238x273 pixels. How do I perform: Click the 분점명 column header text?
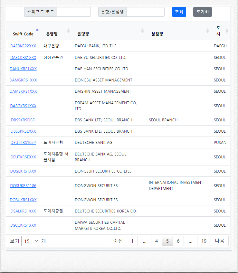(157, 34)
